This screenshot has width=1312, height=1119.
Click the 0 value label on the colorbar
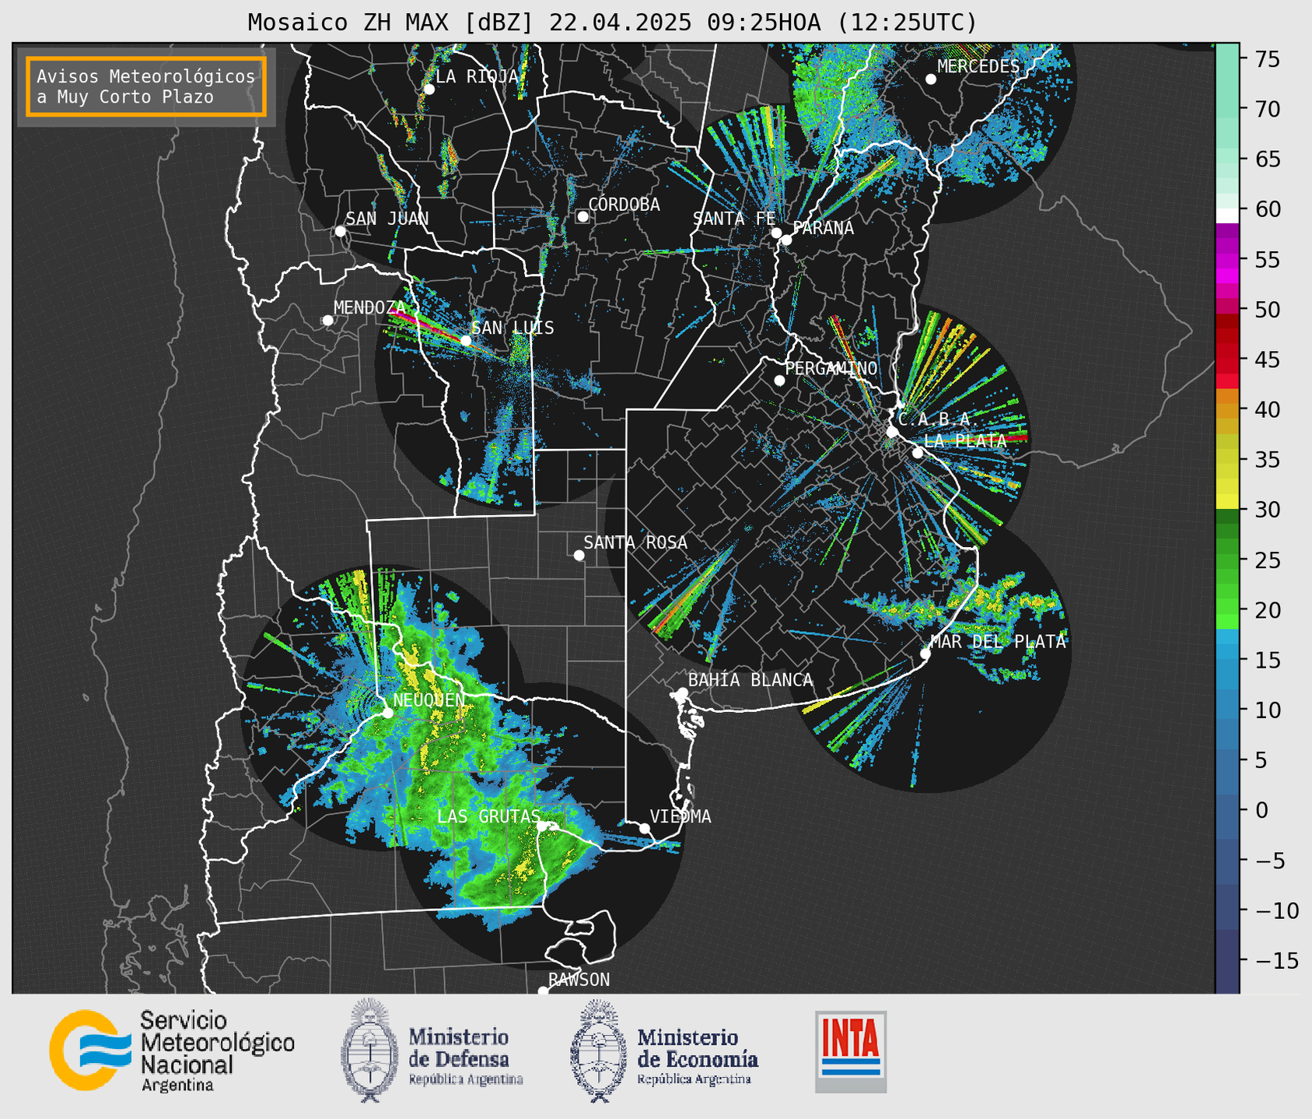pos(1261,810)
